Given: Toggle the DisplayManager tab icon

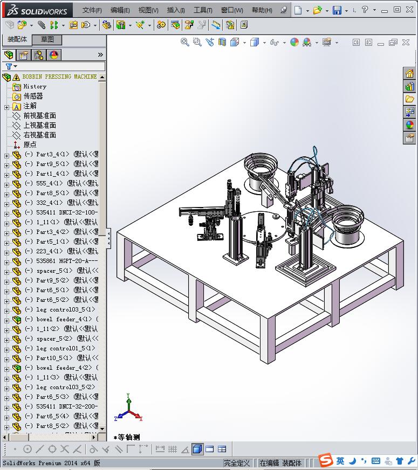Looking at the screenshot, I should 54,55.
